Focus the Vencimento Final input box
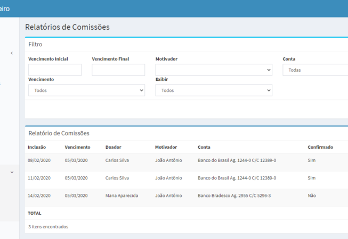The height and width of the screenshot is (239, 348). (118, 70)
